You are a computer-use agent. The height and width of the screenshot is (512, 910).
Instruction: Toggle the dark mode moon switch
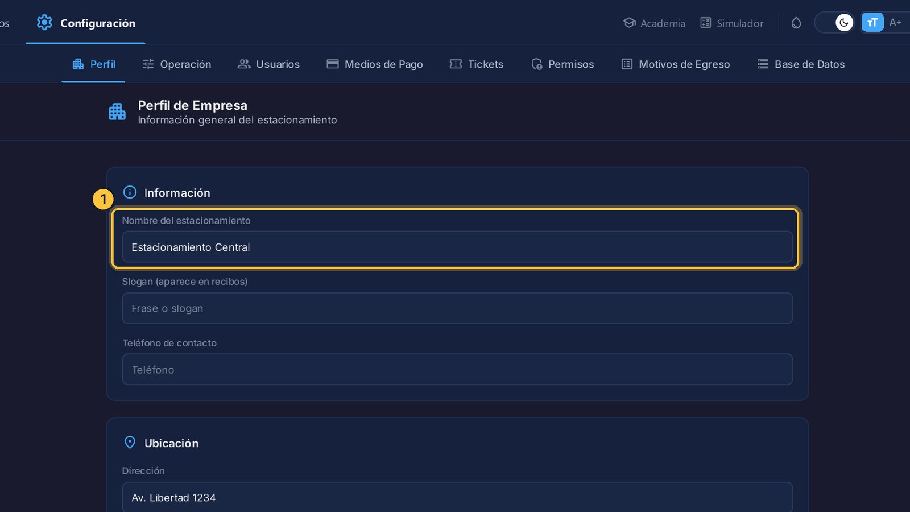[834, 23]
